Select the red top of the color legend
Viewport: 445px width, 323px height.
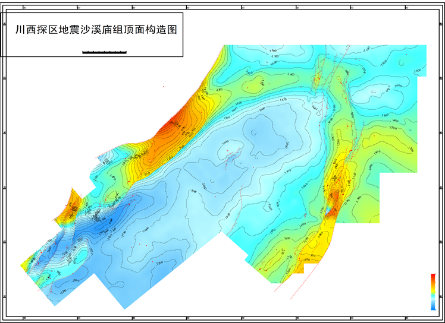pos(433,276)
